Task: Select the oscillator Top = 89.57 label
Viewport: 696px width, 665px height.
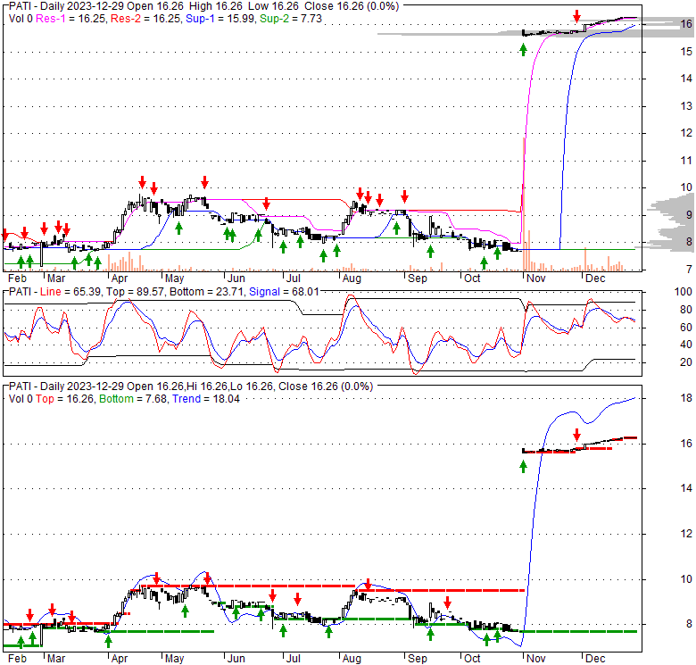Action: (137, 292)
